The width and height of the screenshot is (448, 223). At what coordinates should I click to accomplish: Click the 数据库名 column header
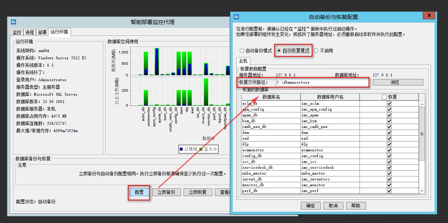click(x=271, y=97)
